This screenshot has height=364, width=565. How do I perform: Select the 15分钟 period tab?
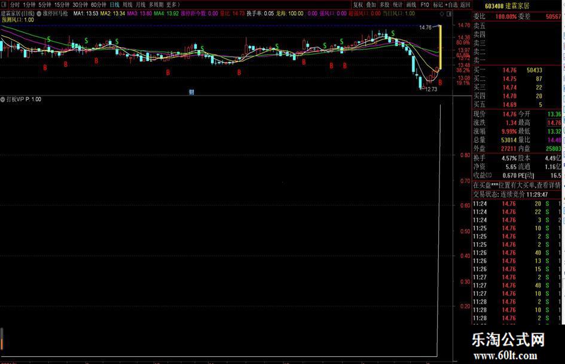62,5
